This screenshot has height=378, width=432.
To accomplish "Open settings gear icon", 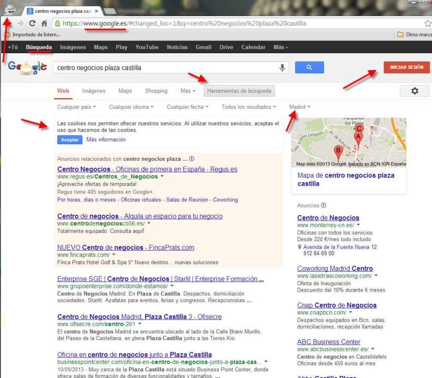I will point(415,91).
